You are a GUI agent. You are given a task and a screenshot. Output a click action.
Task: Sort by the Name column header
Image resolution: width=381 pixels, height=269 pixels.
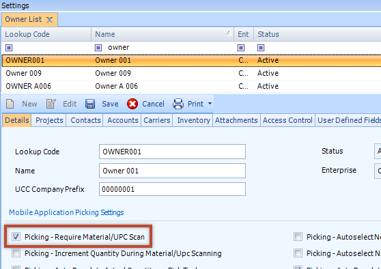click(x=163, y=34)
